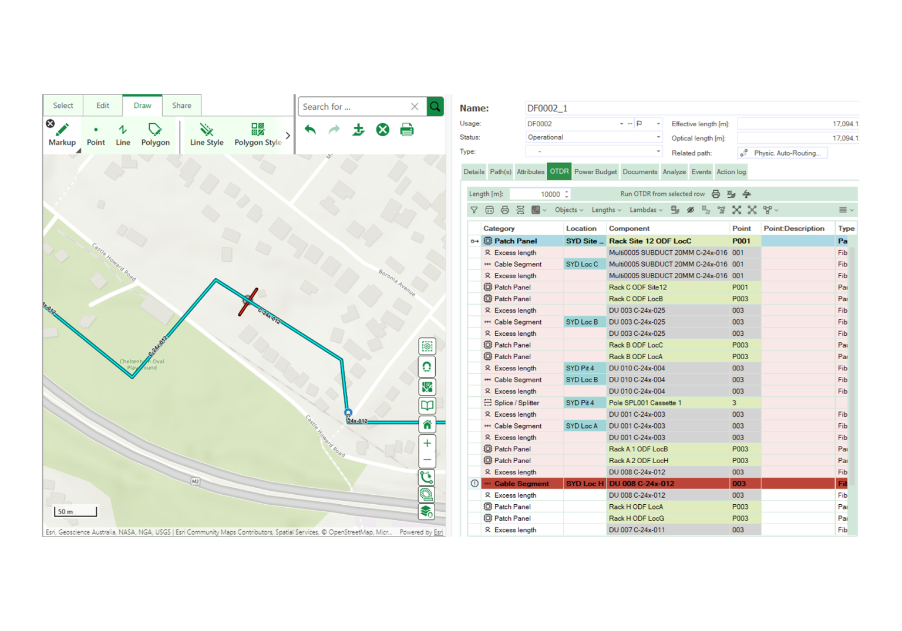Open the Lengths dropdown
This screenshot has width=902, height=631.
[606, 210]
